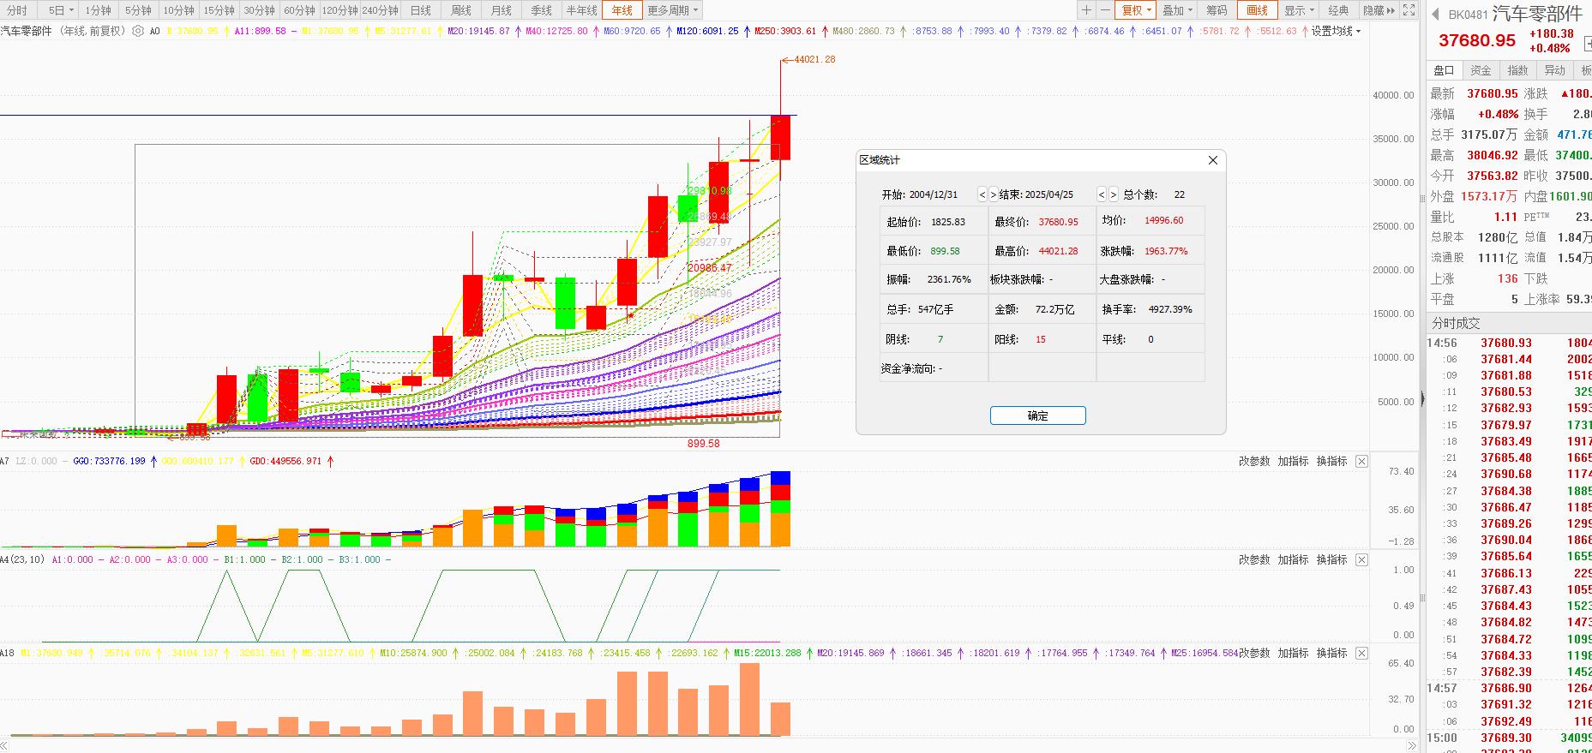Select the 资金 tab in the right panel
The height and width of the screenshot is (753, 1592).
coord(1481,70)
